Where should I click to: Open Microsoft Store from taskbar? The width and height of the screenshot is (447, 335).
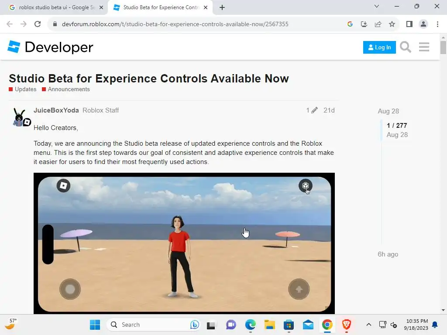[x=289, y=325]
